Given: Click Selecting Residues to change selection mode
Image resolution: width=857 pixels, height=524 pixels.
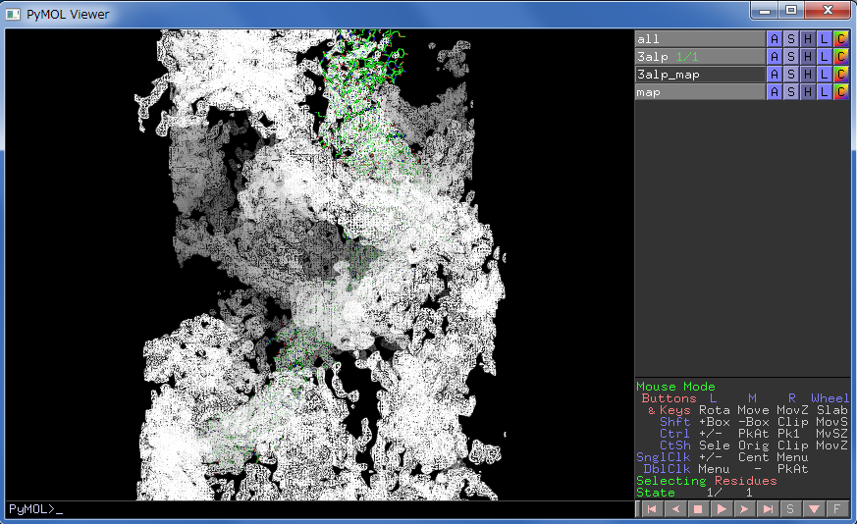Looking at the screenshot, I should click(706, 481).
